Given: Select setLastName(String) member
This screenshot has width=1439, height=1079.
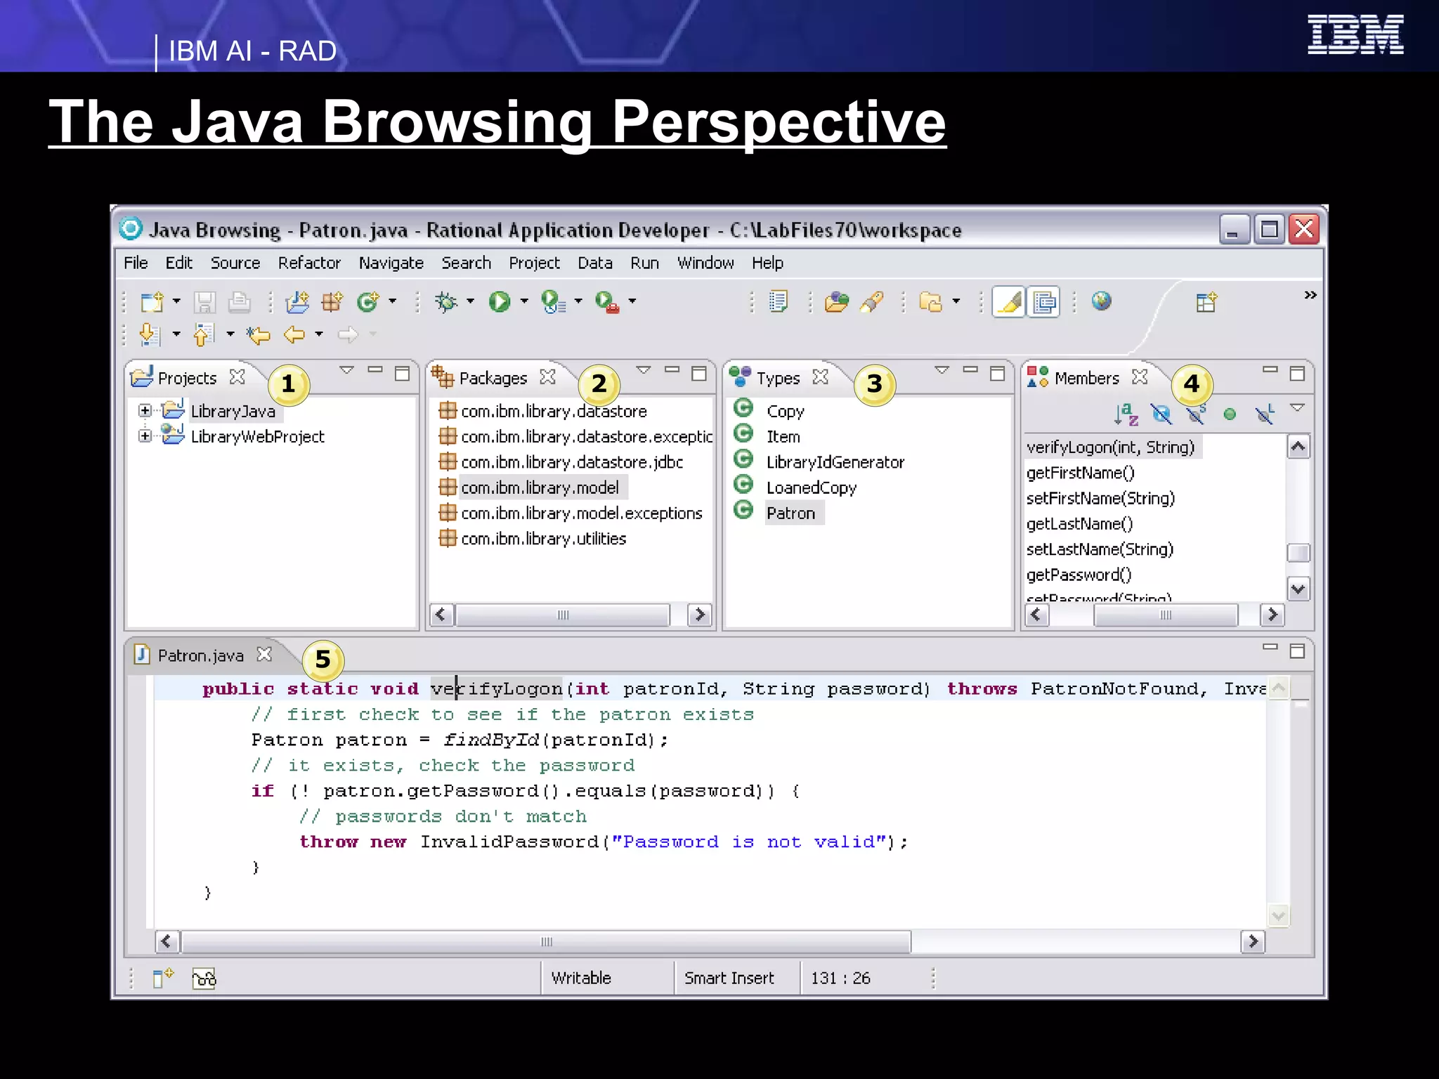Looking at the screenshot, I should 1100,549.
